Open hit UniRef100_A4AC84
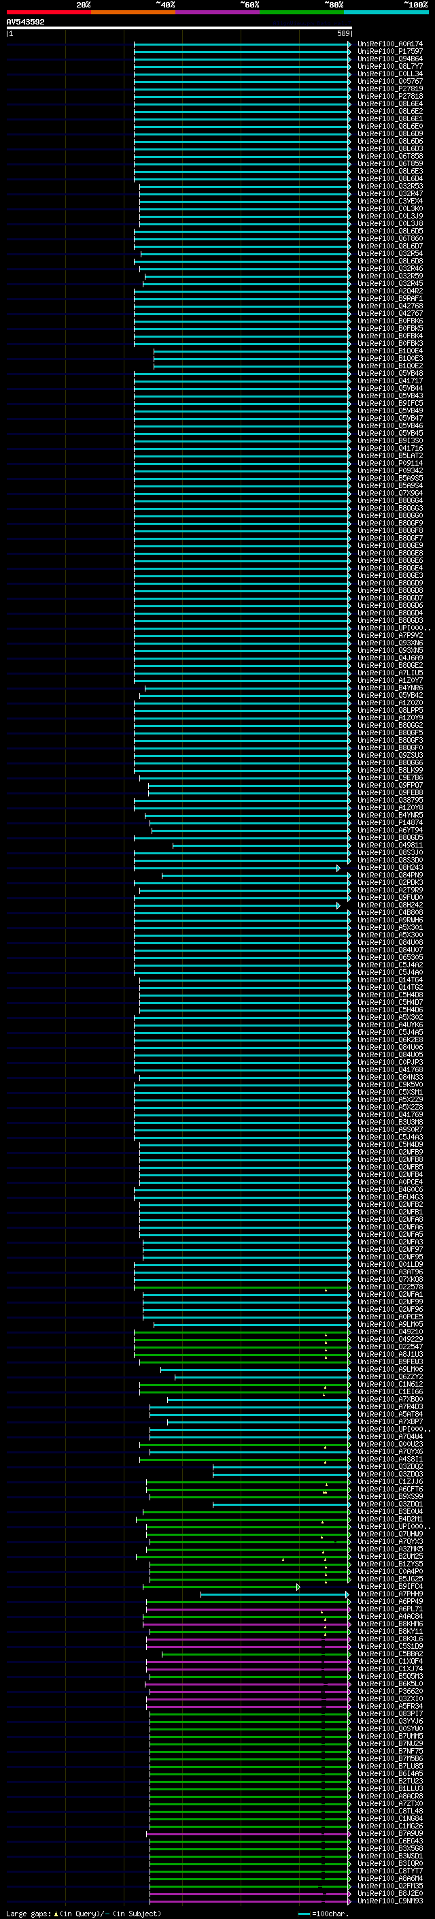This screenshot has height=1919, width=435. point(389,1617)
